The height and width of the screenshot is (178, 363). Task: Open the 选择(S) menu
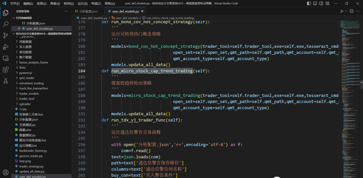point(41,3)
